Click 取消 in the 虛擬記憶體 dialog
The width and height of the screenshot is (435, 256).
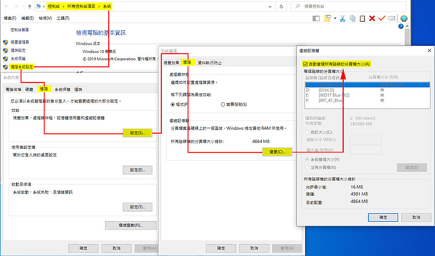(416, 217)
